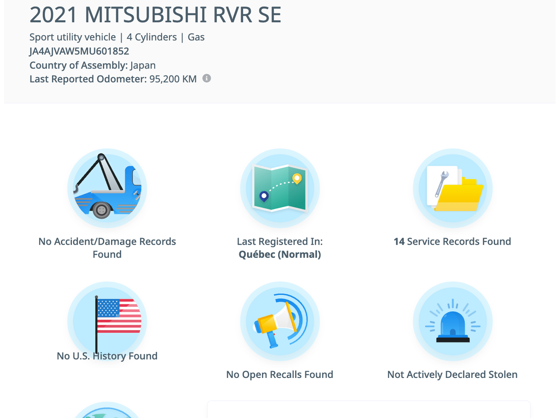Open the map registration location icon
The width and height of the screenshot is (558, 418).
click(x=280, y=189)
